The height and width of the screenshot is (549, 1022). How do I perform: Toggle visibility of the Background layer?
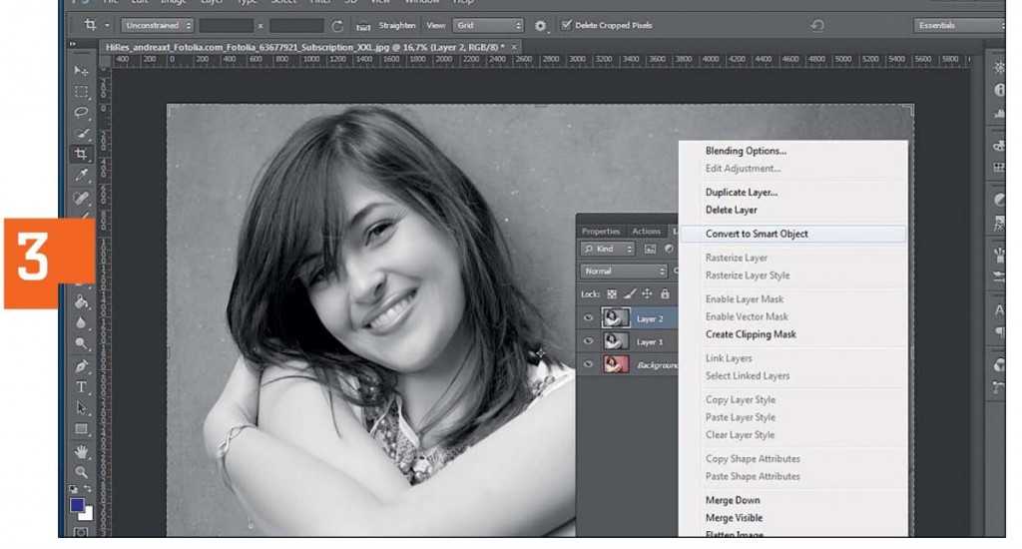tap(589, 365)
